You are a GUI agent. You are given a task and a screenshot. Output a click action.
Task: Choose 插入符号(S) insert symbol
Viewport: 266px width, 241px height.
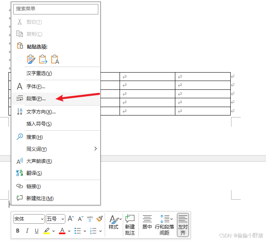point(56,124)
